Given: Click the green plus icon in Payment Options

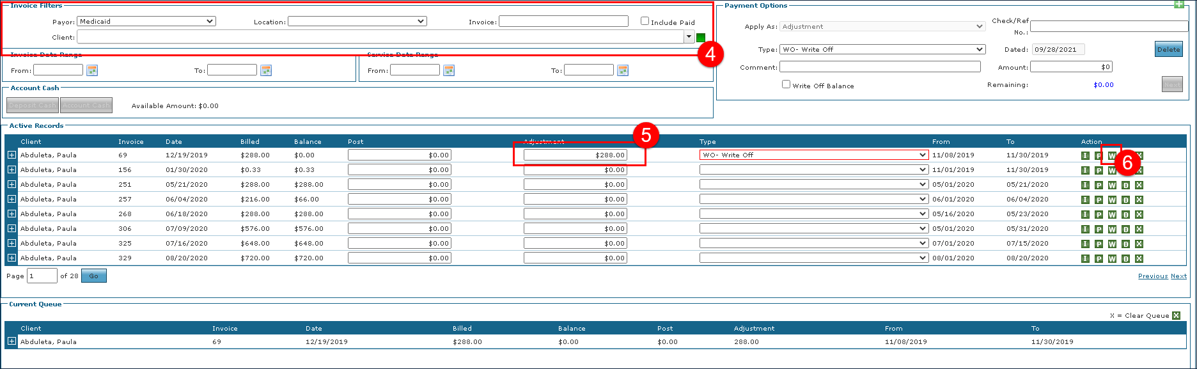Looking at the screenshot, I should 1178,4.
